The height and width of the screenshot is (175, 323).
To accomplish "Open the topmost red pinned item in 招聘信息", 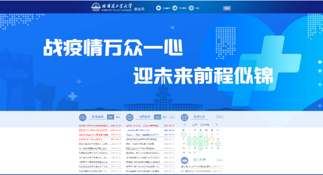I will coord(143,126).
